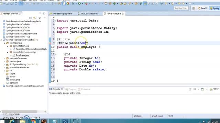
Task: Toggle Link with Editor in Package Explorer
Action: pos(34,18)
